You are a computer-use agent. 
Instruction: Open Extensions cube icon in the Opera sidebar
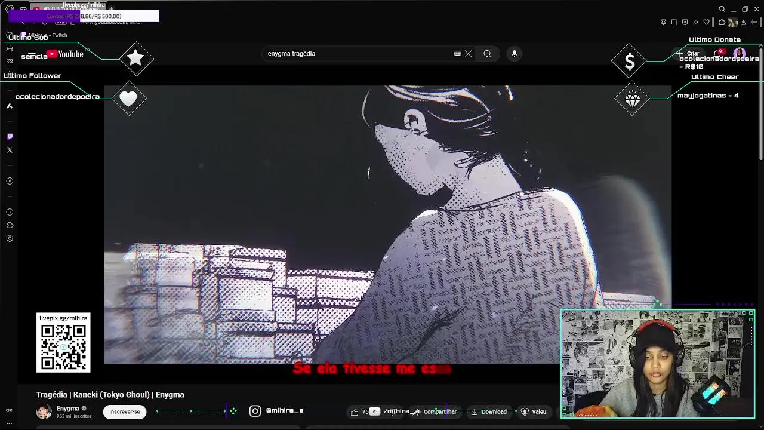(x=10, y=225)
